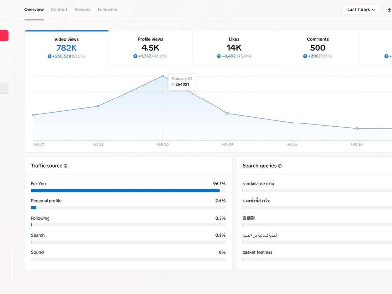Click the up-arrow icon under Likes

pyautogui.click(x=219, y=56)
